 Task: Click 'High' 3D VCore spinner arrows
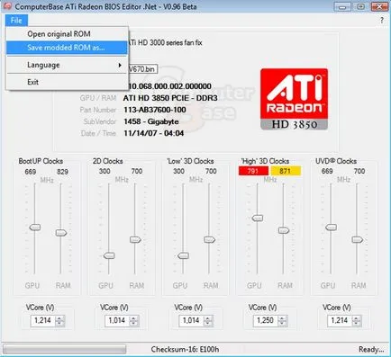pos(282,321)
